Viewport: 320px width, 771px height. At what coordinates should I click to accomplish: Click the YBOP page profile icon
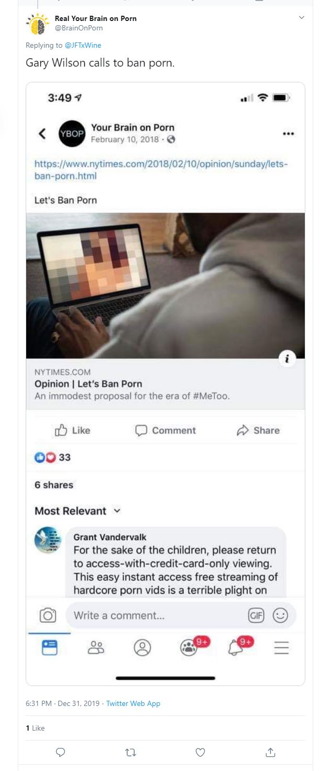point(71,134)
